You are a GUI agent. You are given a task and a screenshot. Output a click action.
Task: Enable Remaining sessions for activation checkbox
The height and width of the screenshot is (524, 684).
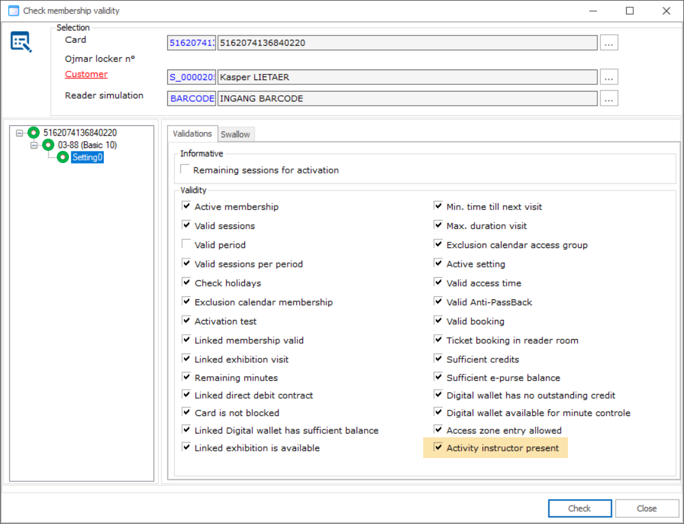click(185, 169)
